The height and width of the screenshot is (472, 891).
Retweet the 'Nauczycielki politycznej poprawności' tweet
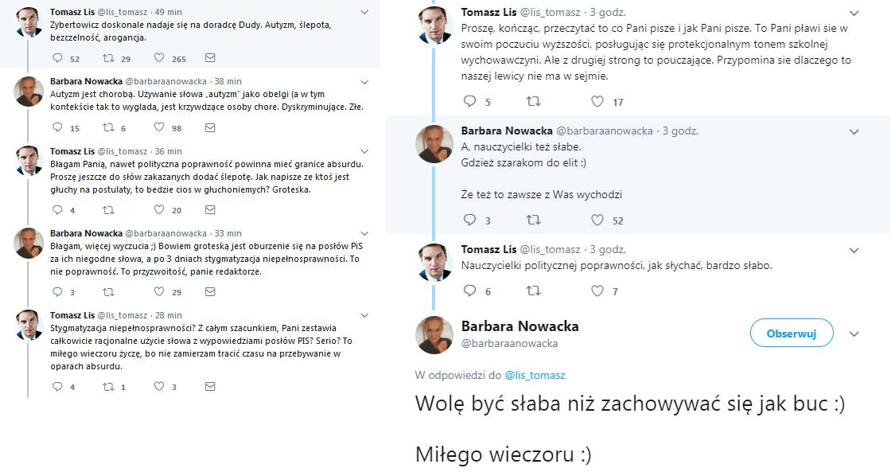pos(534,291)
